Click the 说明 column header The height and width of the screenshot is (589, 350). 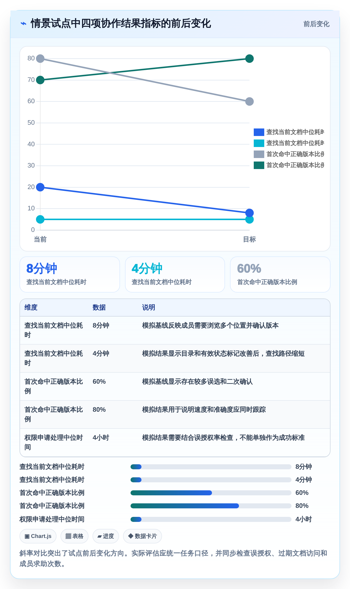click(x=149, y=308)
